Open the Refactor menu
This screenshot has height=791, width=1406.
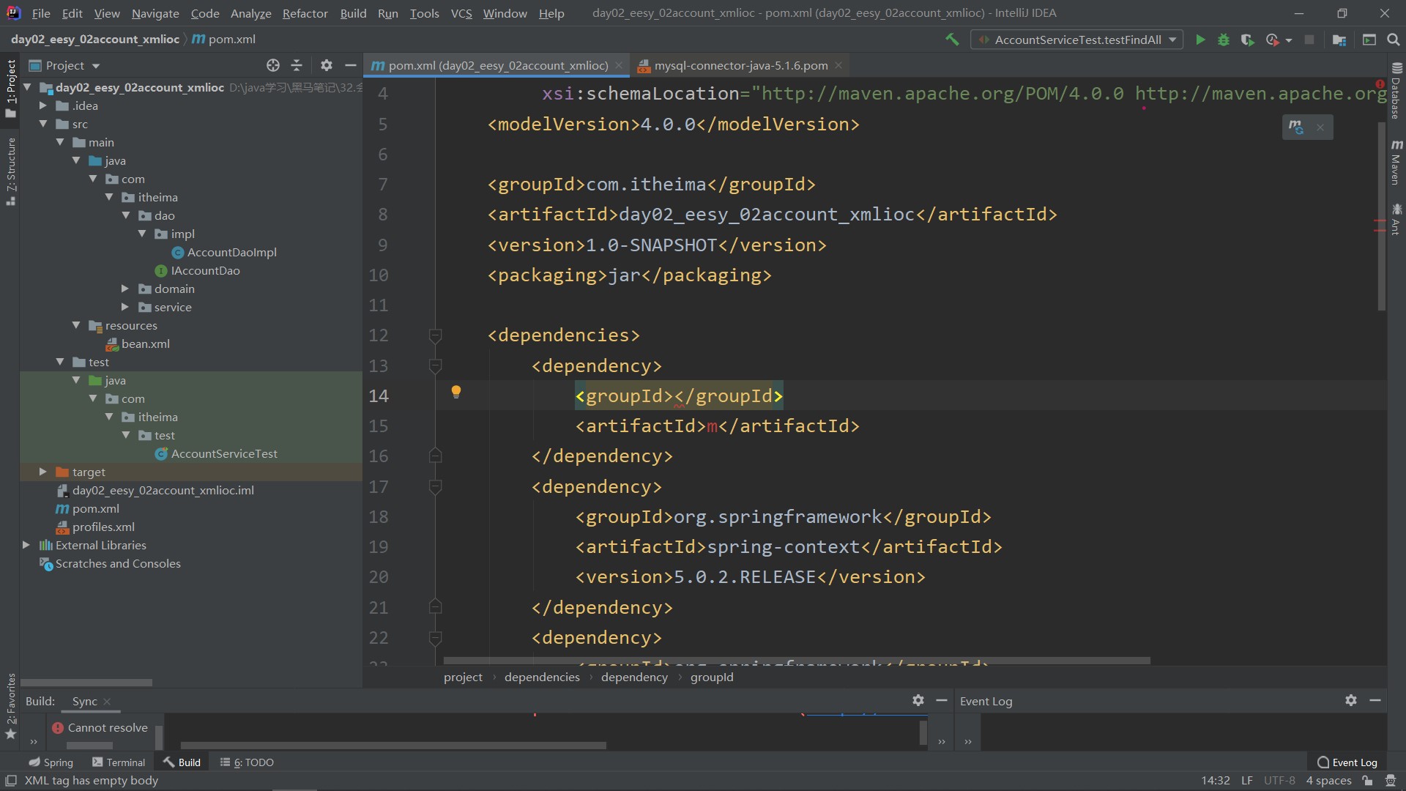pos(305,13)
